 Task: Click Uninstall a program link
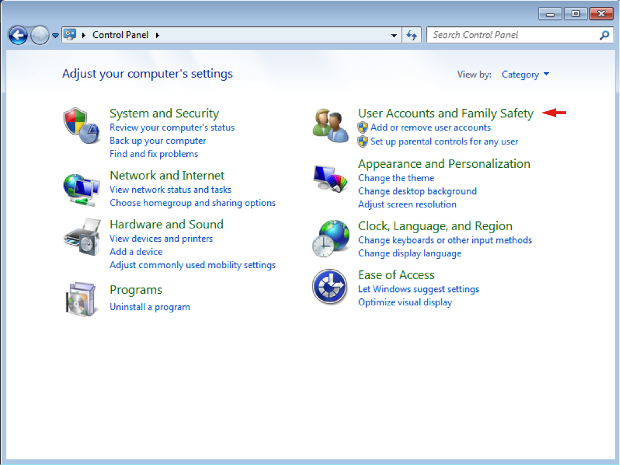pos(150,307)
